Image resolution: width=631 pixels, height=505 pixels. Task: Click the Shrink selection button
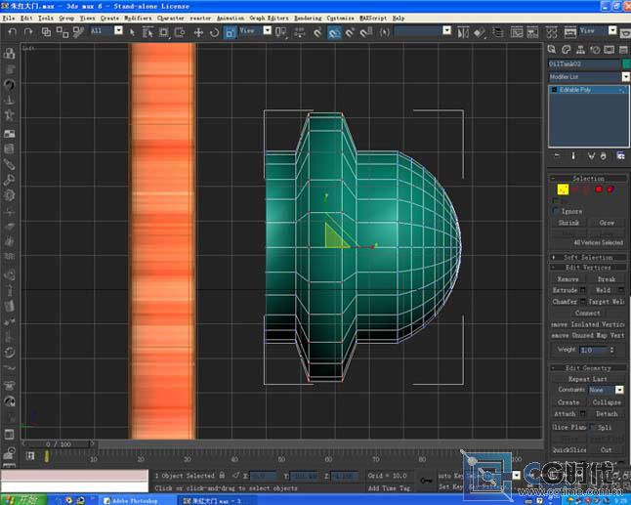click(568, 223)
